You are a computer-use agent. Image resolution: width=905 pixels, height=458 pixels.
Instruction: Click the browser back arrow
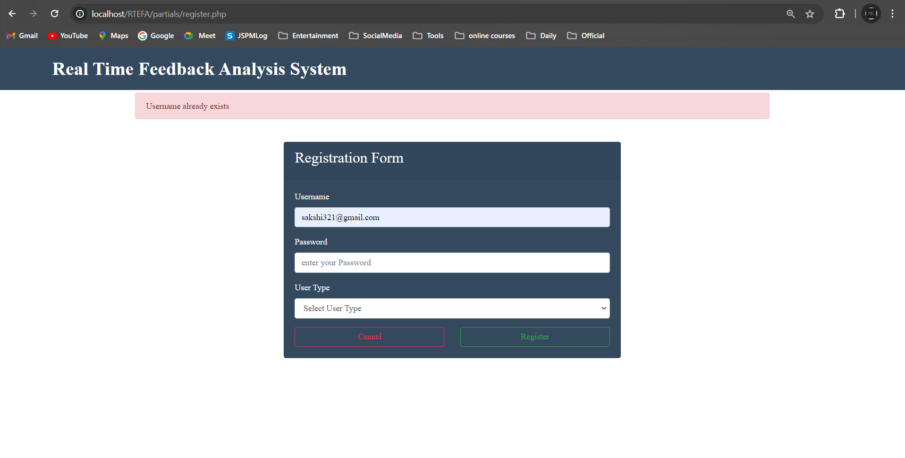pos(12,14)
